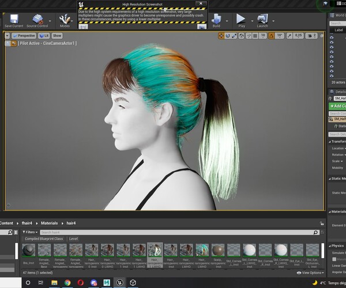Open viewport options arrow left of Perspective
The width and height of the screenshot is (346, 288).
point(7,36)
